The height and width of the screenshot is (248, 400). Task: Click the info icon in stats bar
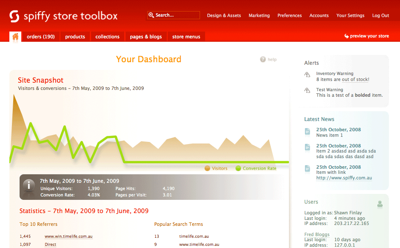29,185
